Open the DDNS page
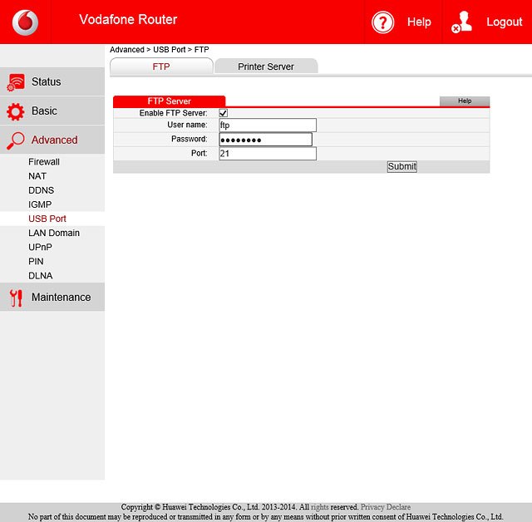 pyautogui.click(x=41, y=190)
